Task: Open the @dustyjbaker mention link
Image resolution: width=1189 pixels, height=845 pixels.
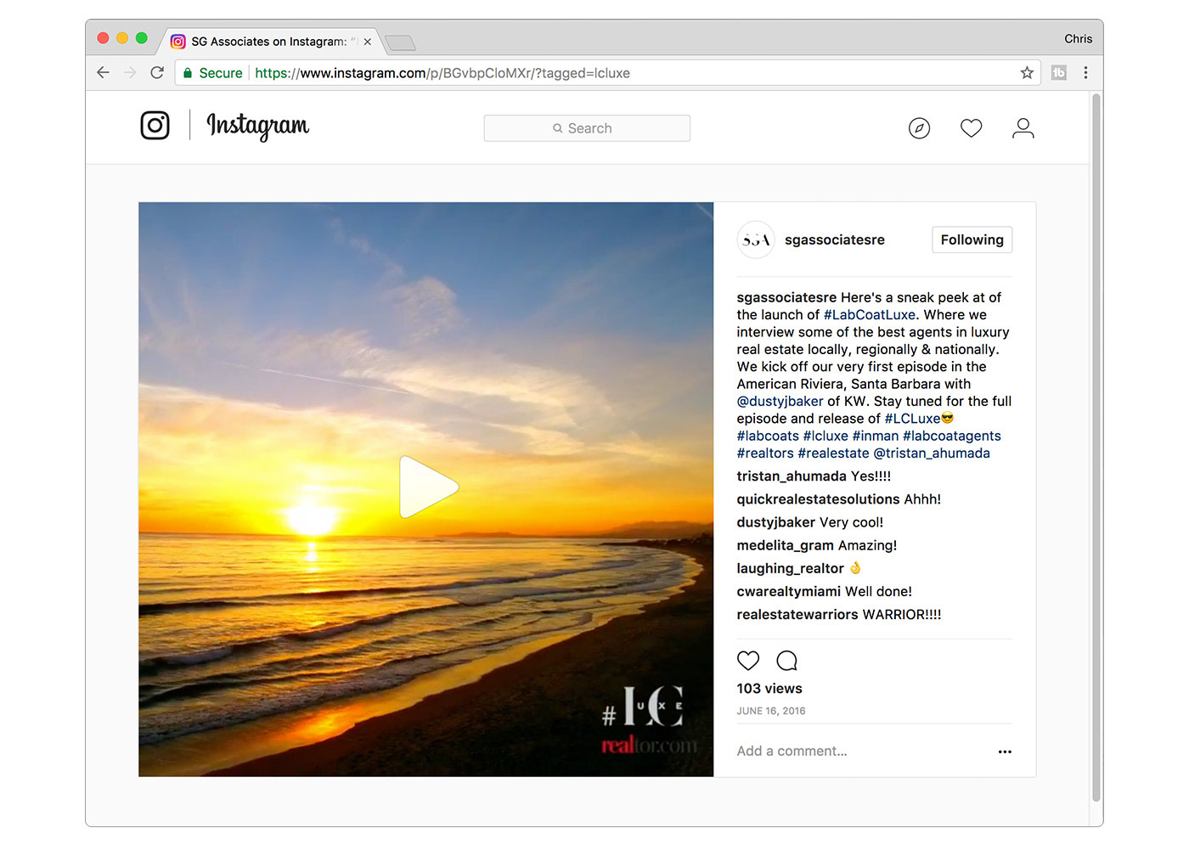Action: pos(780,401)
